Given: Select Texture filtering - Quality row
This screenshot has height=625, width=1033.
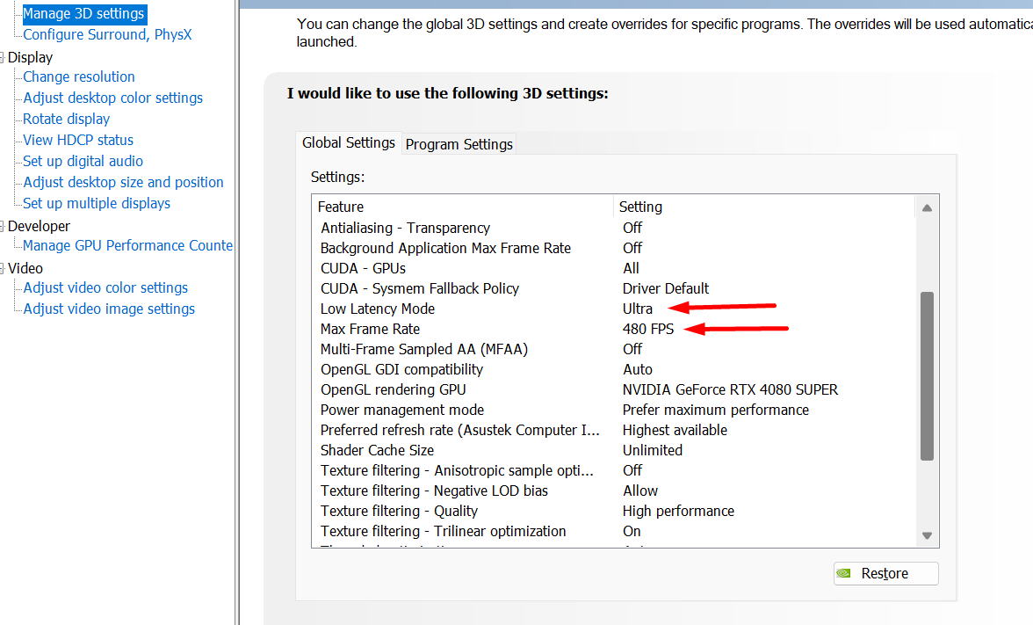Looking at the screenshot, I should click(x=613, y=512).
